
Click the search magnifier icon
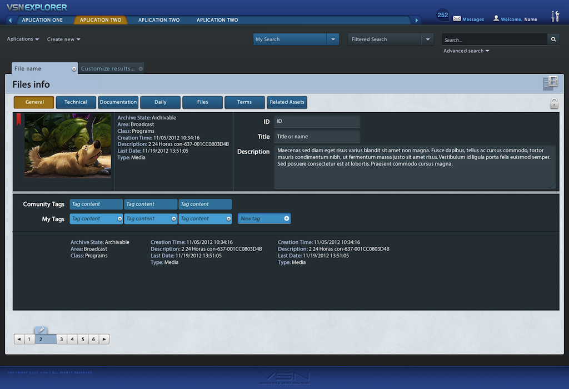point(553,39)
